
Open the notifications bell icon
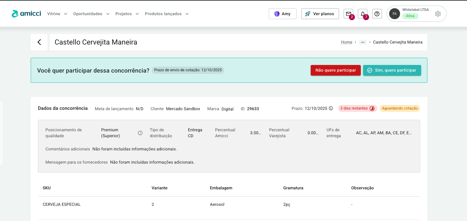[362, 14]
